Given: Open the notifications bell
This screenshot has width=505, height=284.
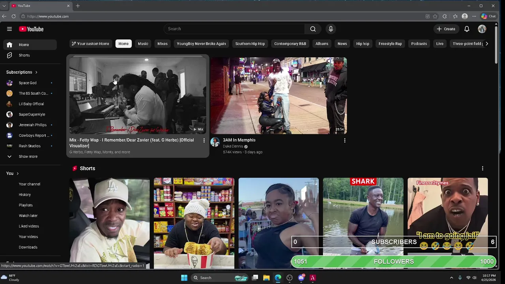Looking at the screenshot, I should point(467,29).
